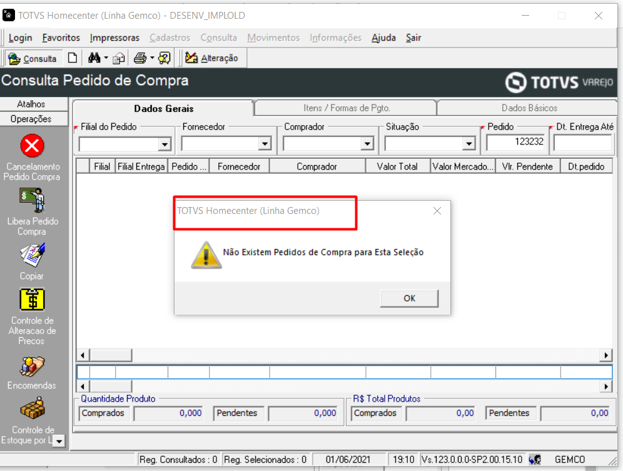Click the date '01/06/2021' in status bar

coord(348,460)
